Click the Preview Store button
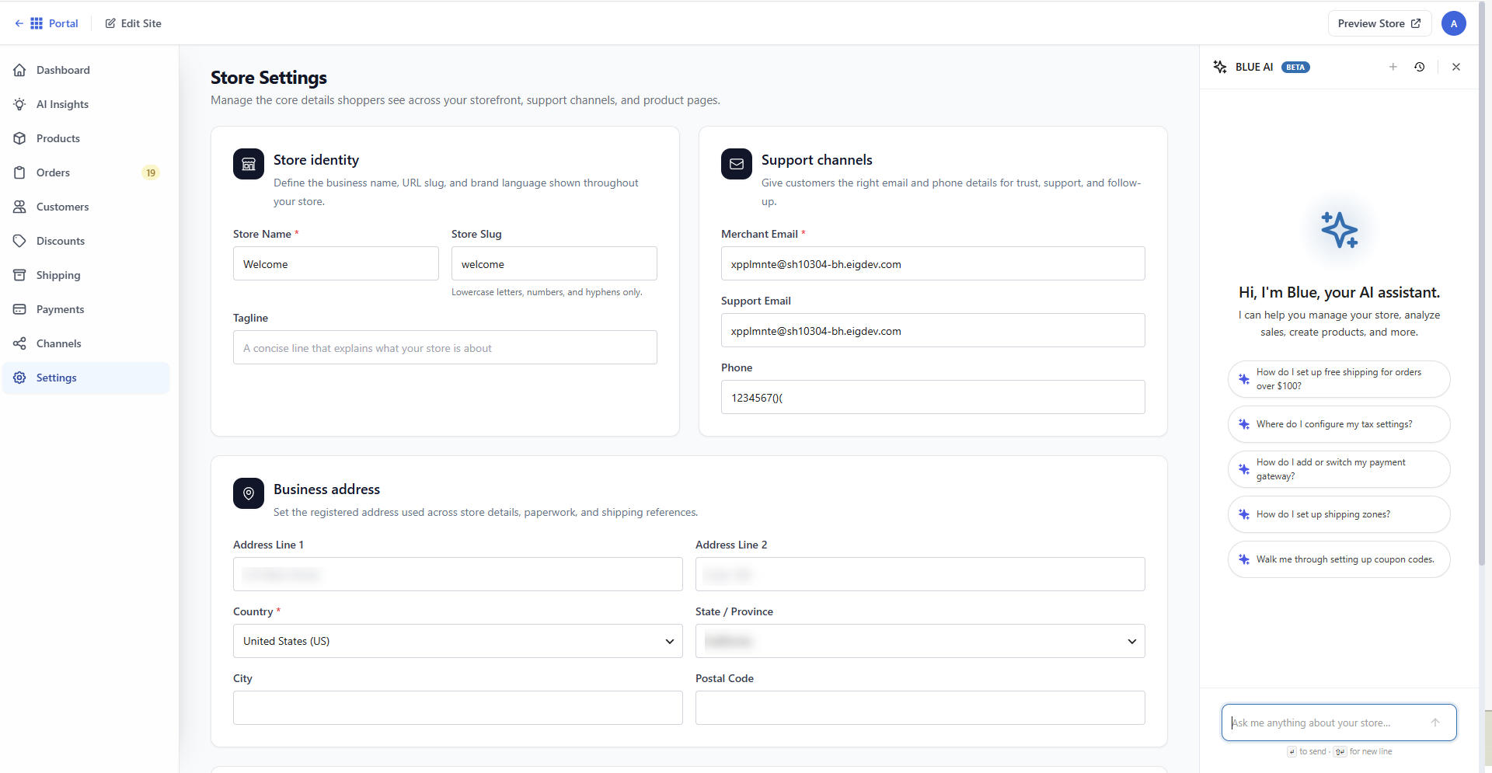Image resolution: width=1492 pixels, height=773 pixels. click(1379, 23)
